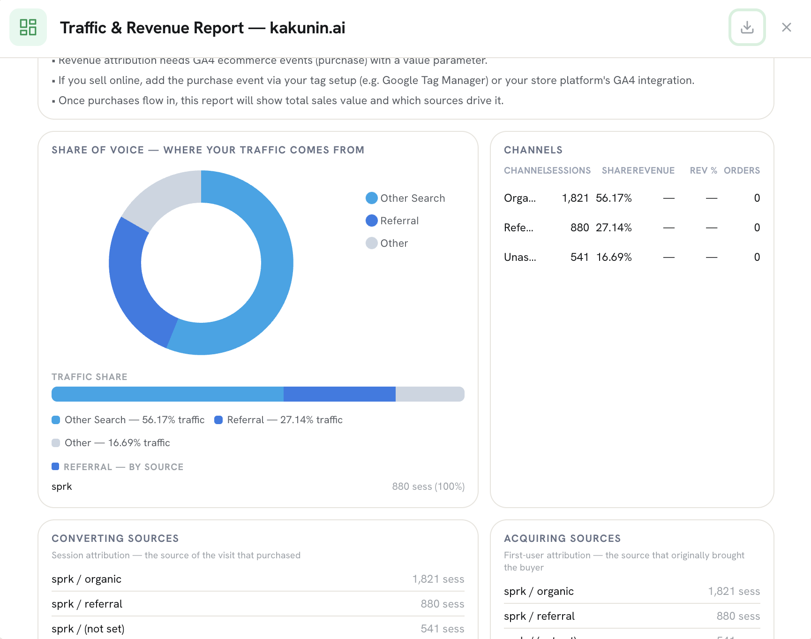
Task: Click 'sprk / (not set)' in Converting Sources
Action: point(88,629)
